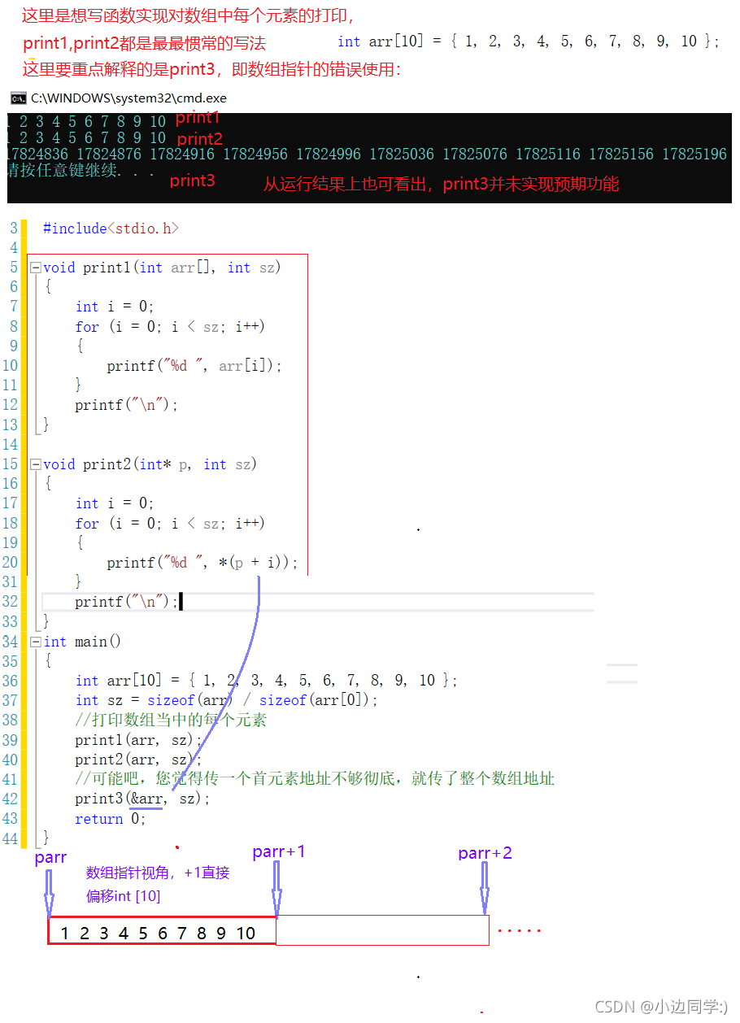Click the 'printf("%d ", *(p + i));' statement
This screenshot has height=1023, width=740.
coord(202,563)
